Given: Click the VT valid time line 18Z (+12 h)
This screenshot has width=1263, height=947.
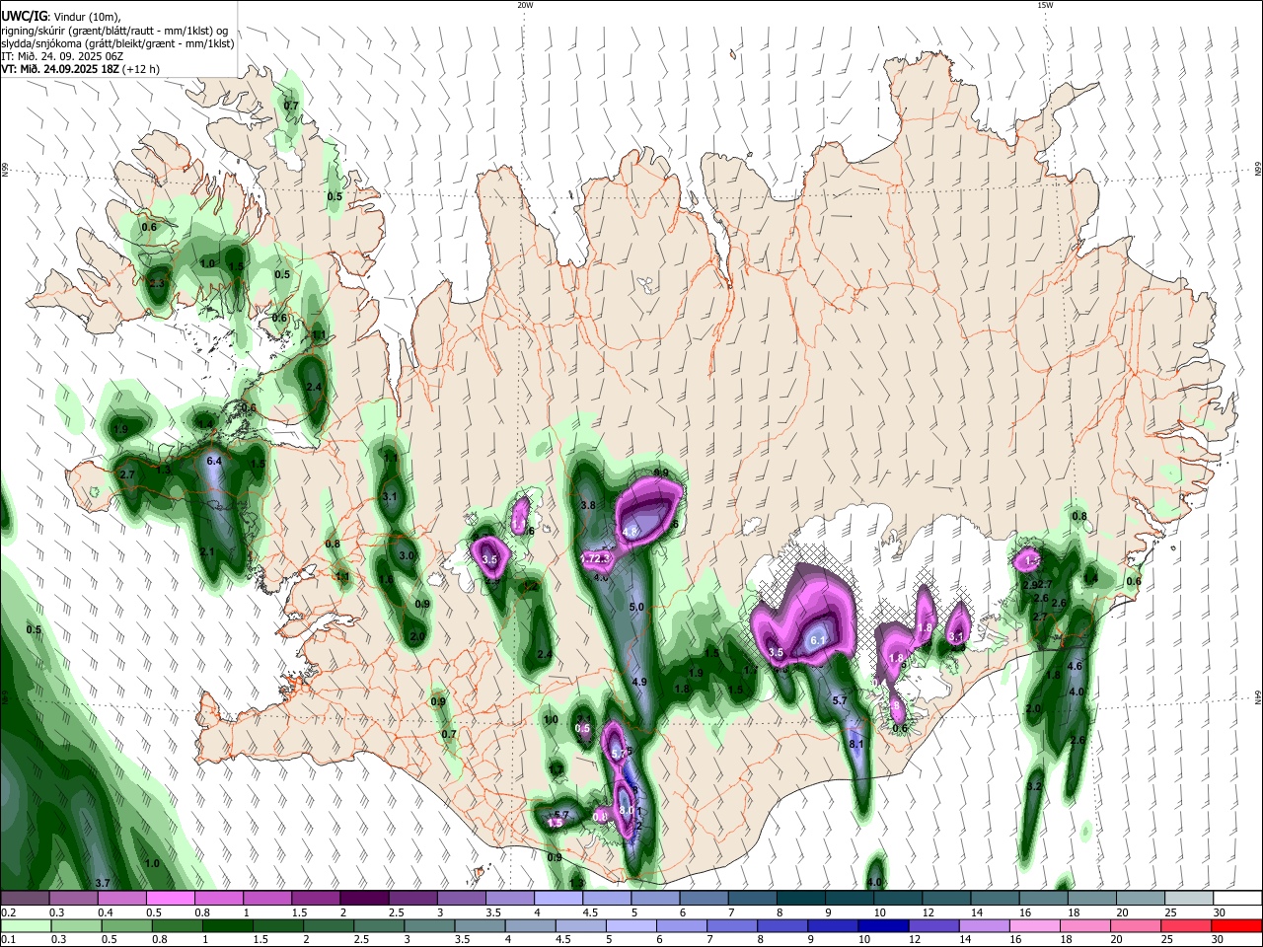Looking at the screenshot, I should coord(79,69).
